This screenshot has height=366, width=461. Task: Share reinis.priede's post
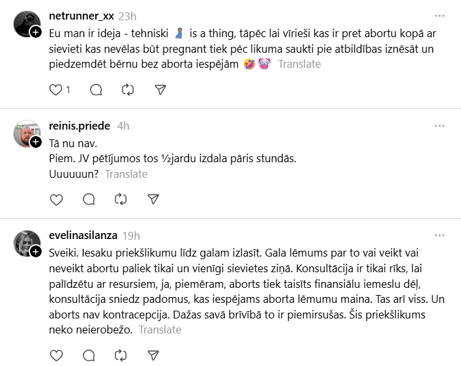153,199
